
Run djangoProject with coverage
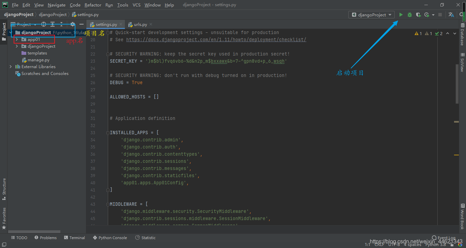418,15
